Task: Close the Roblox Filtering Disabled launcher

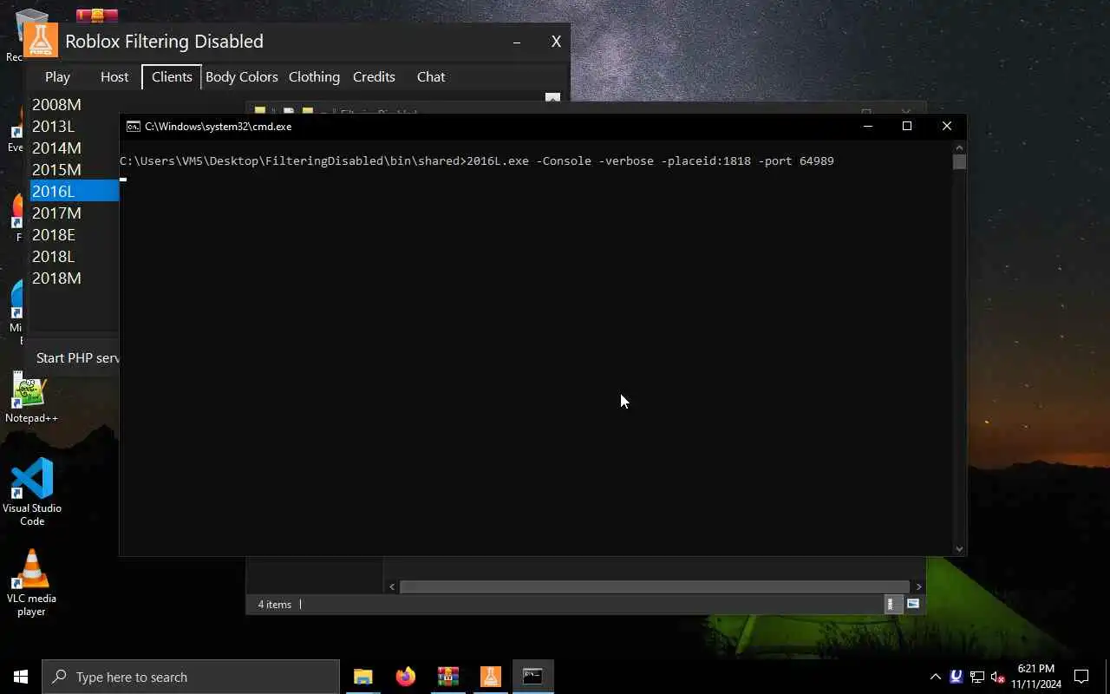Action: [x=556, y=42]
